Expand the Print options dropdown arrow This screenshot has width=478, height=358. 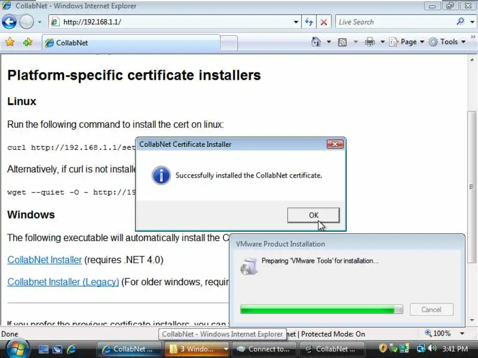tap(383, 41)
